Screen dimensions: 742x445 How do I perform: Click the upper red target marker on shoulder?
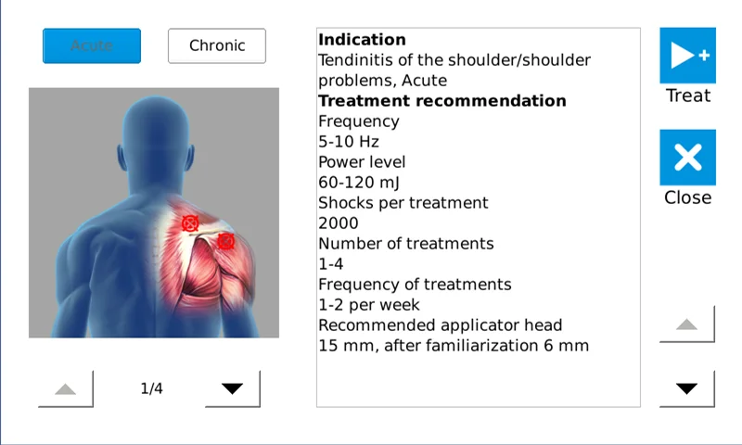[190, 222]
